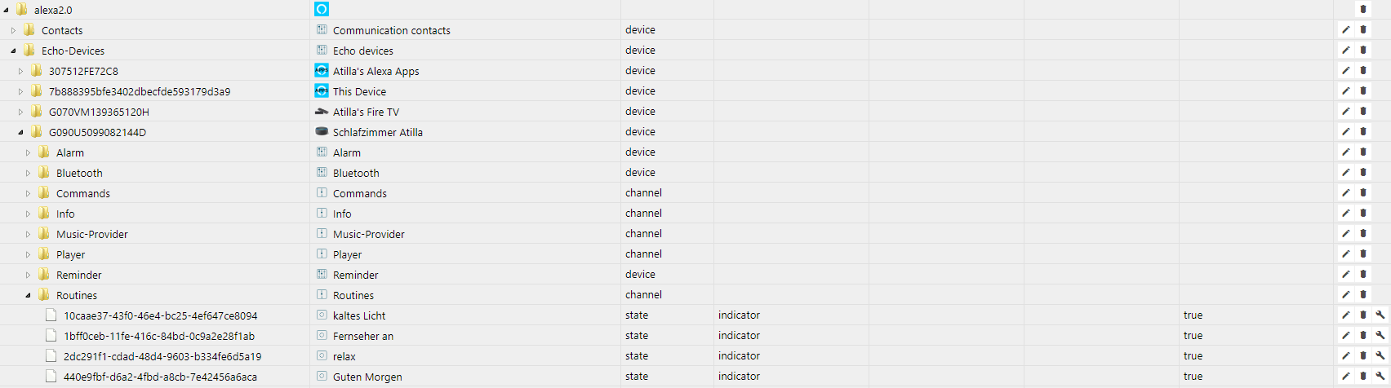Open wrench settings for 'Guten Morgen' routine
The image size is (1391, 388).
(1380, 377)
